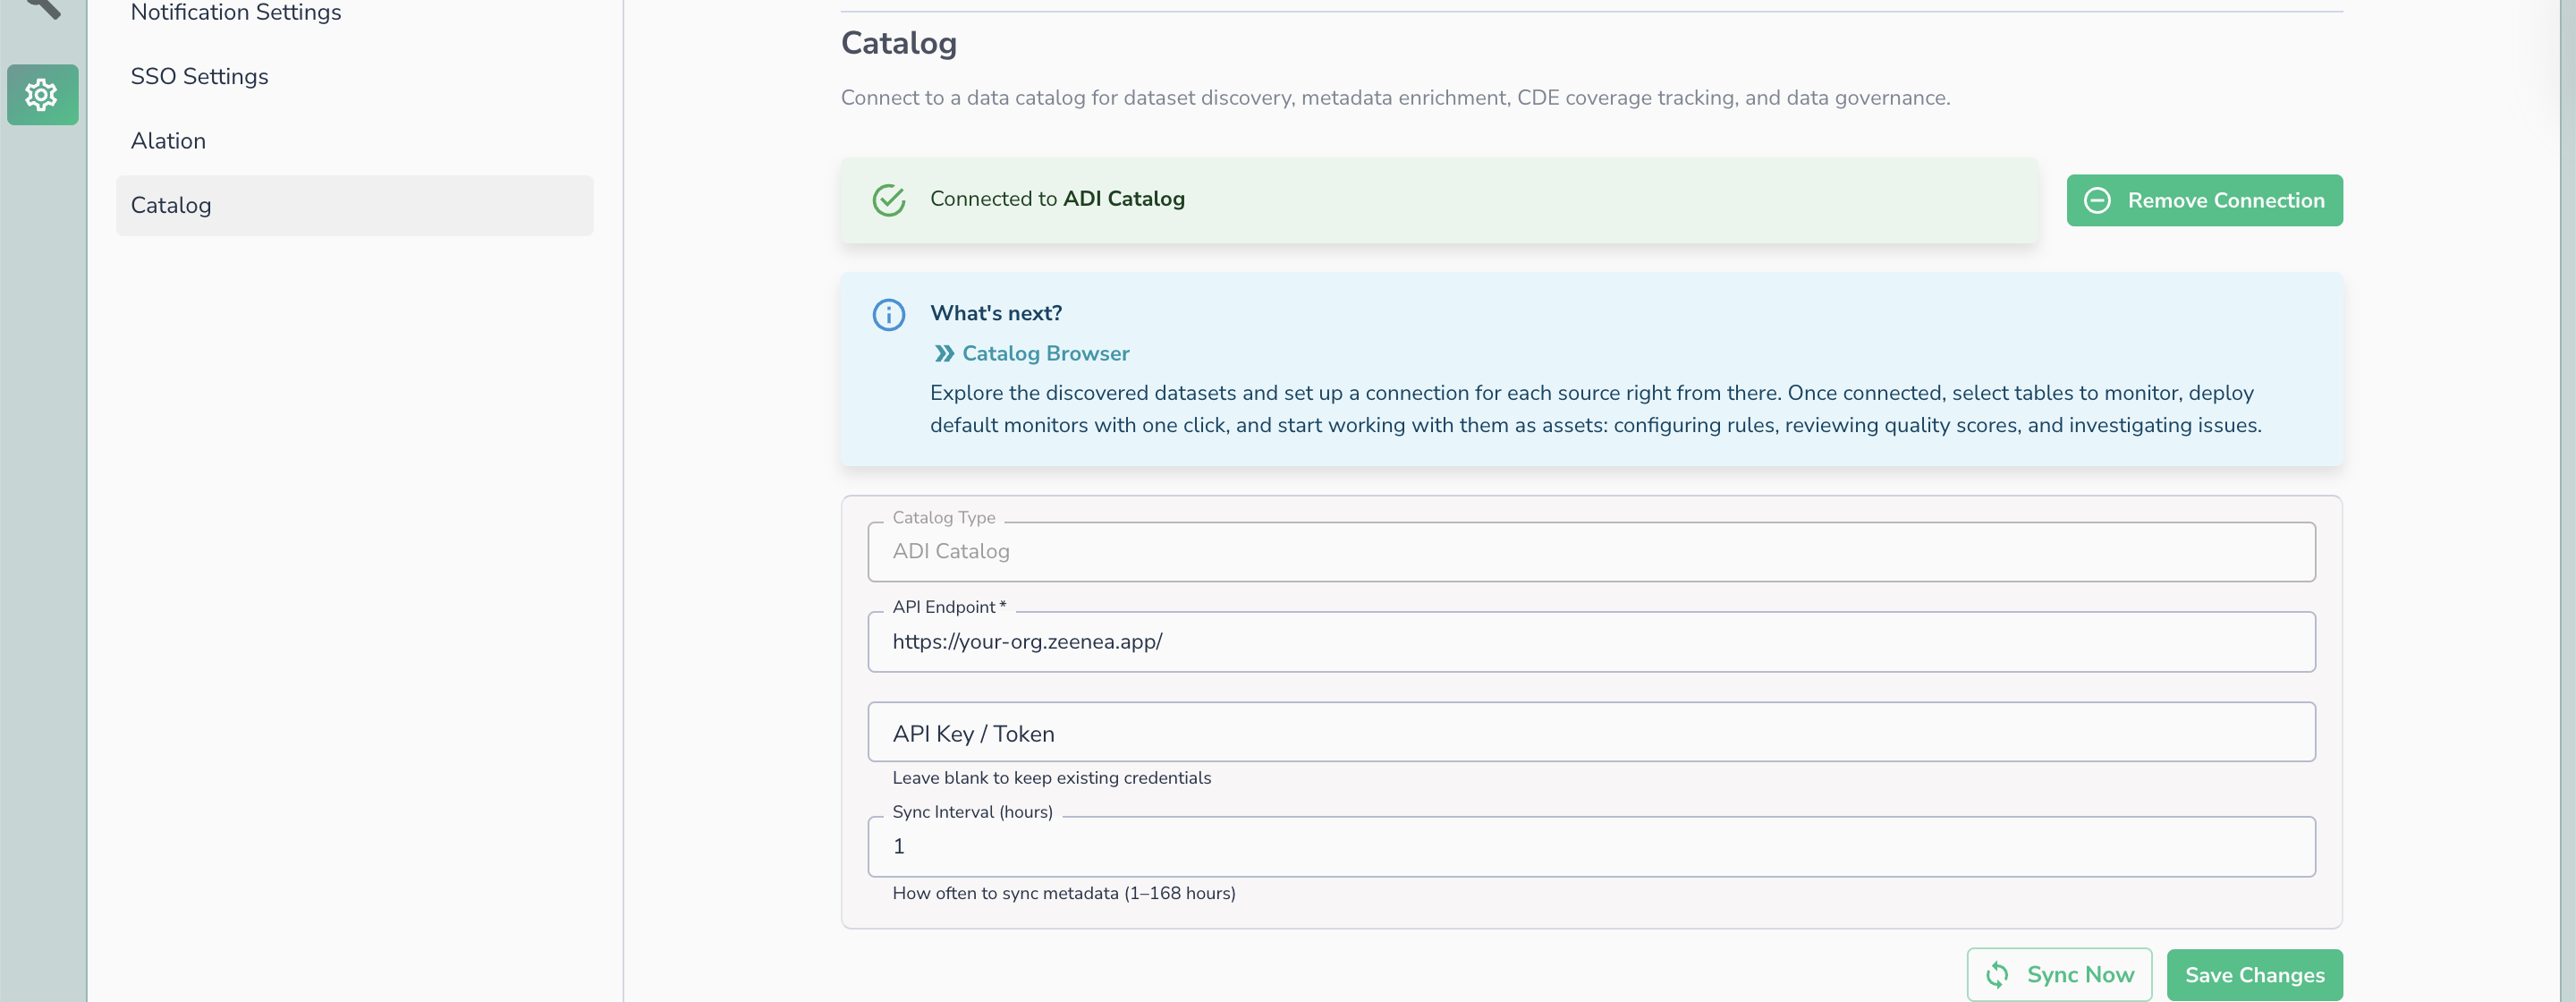Click the Catalog page heading
Screen dimensions: 2576x1002
(x=898, y=43)
